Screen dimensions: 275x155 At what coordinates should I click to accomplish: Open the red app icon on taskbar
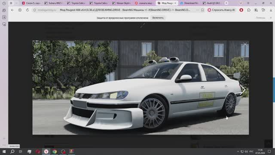tap(37, 152)
